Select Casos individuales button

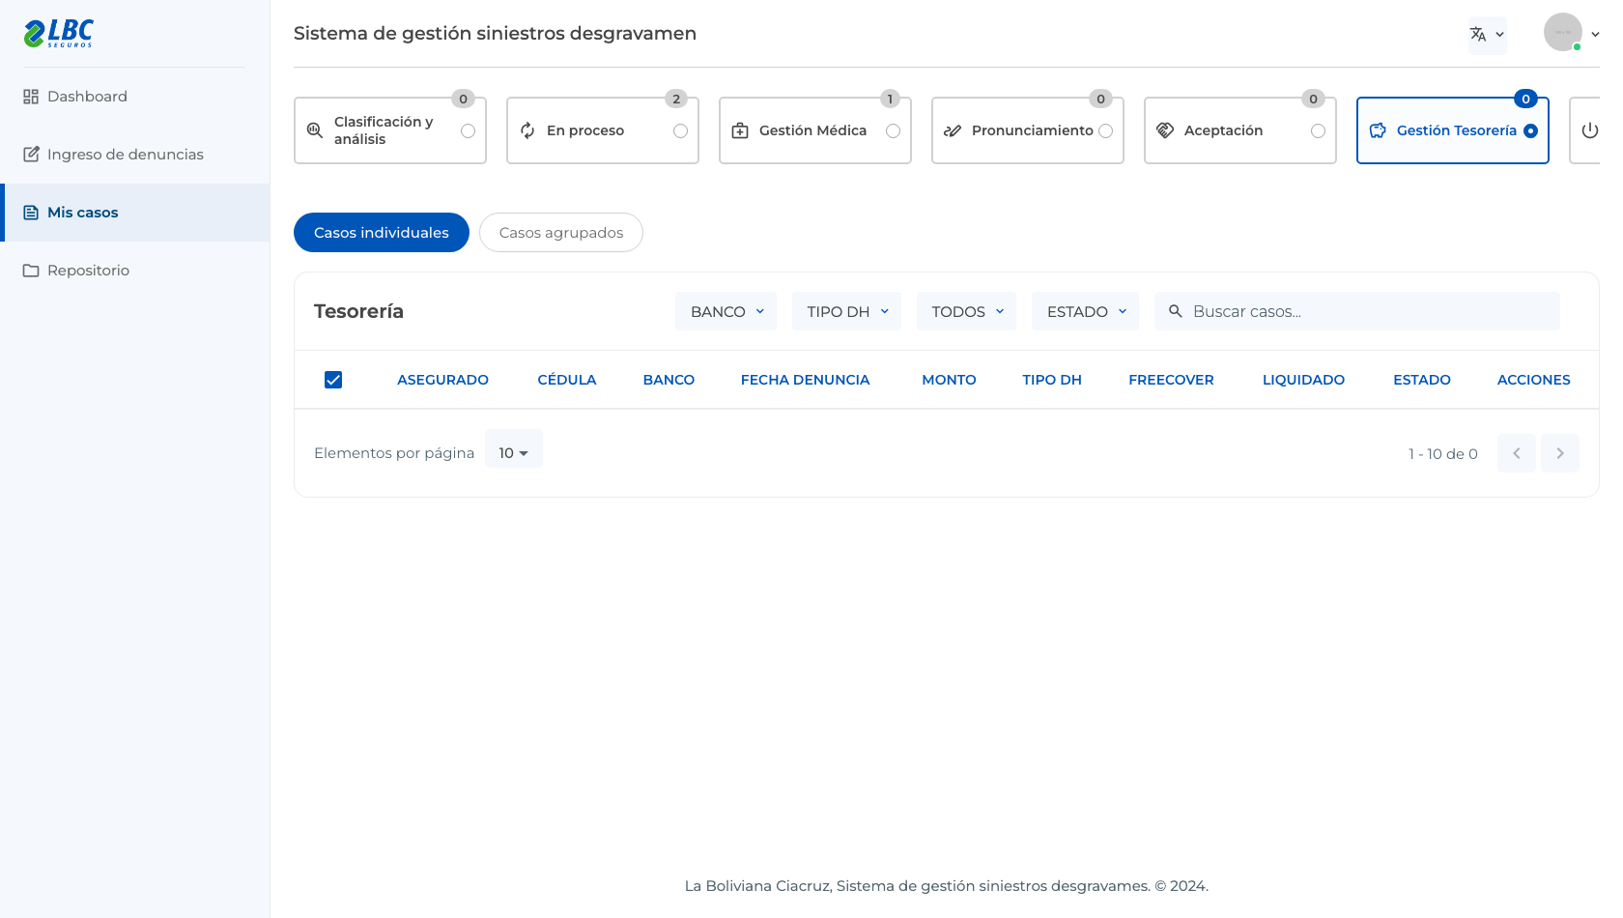pyautogui.click(x=382, y=233)
